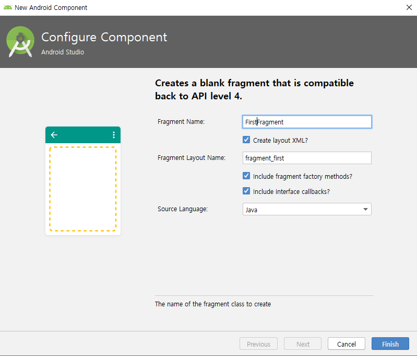Click the New Android Component title text

tap(51, 7)
